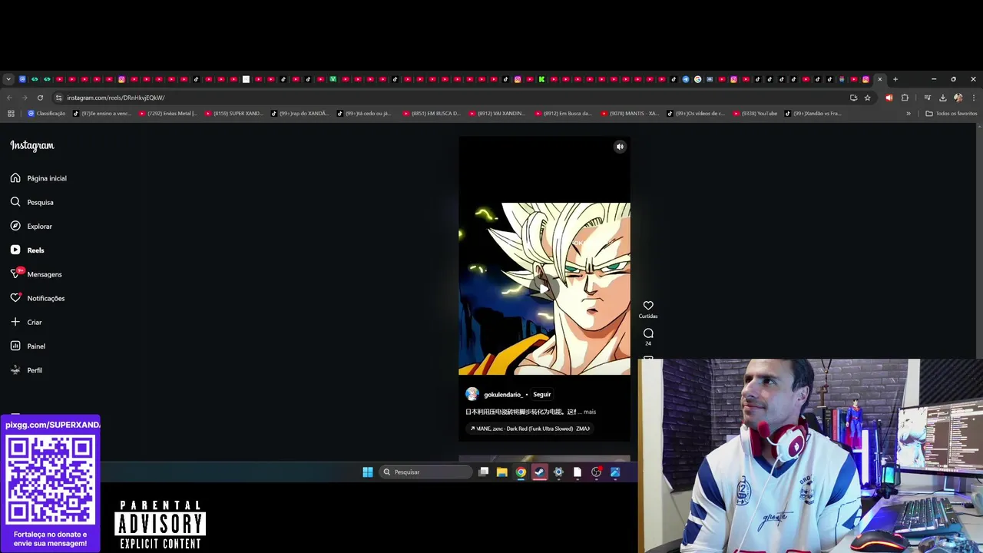This screenshot has width=983, height=553.
Task: Open gokulendario_ profile picture
Action: [x=472, y=394]
